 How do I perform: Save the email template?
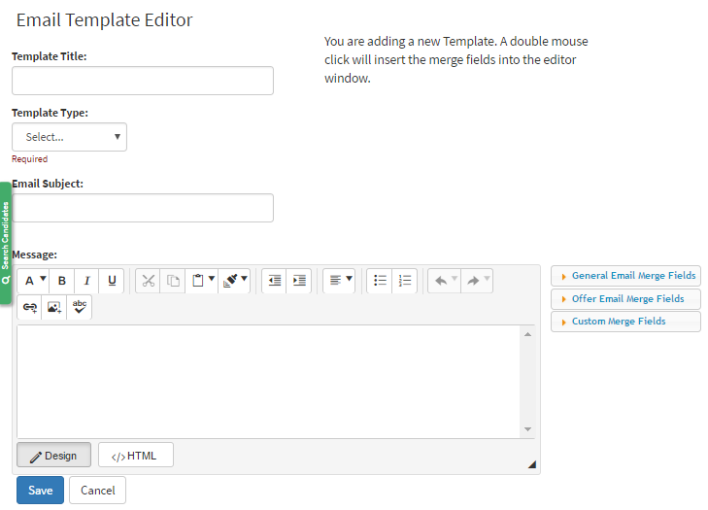pos(40,491)
